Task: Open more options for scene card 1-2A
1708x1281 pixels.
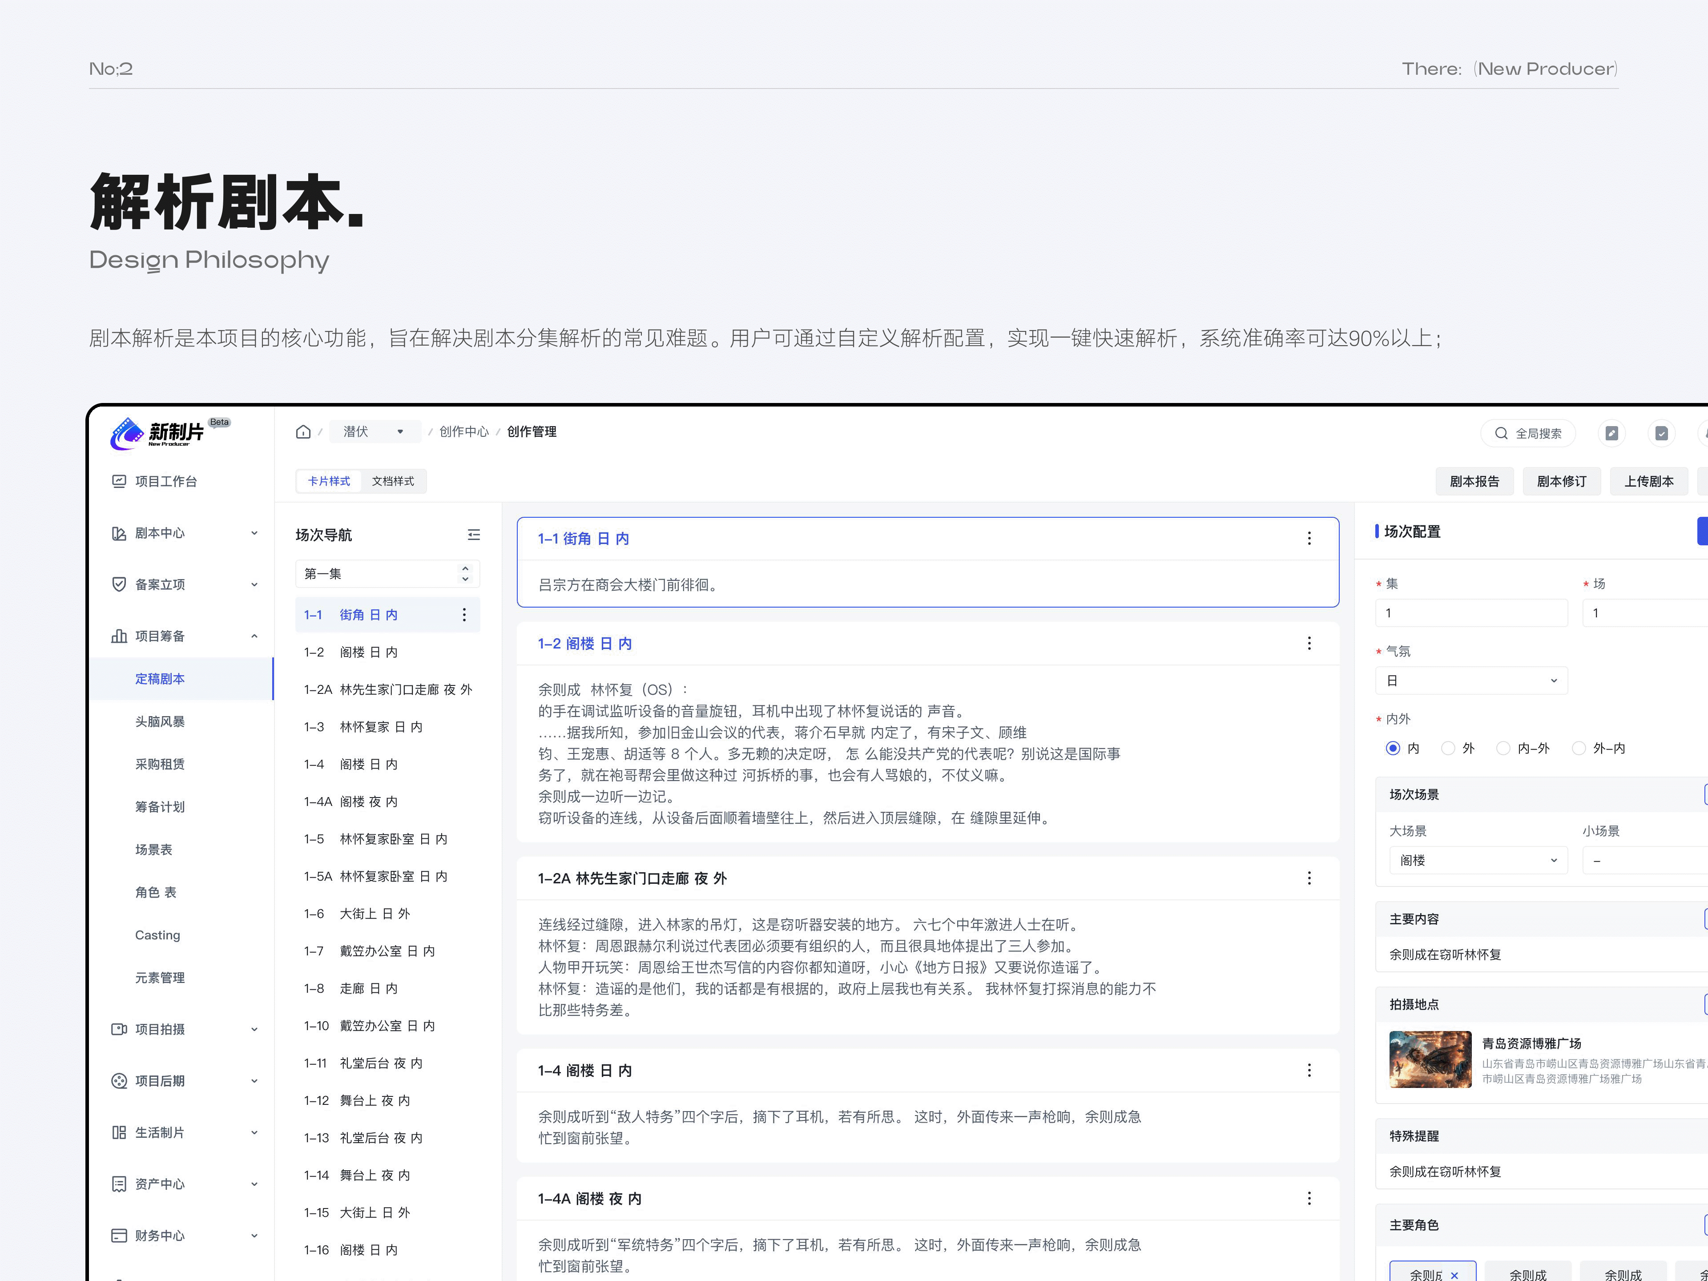Action: [1309, 878]
